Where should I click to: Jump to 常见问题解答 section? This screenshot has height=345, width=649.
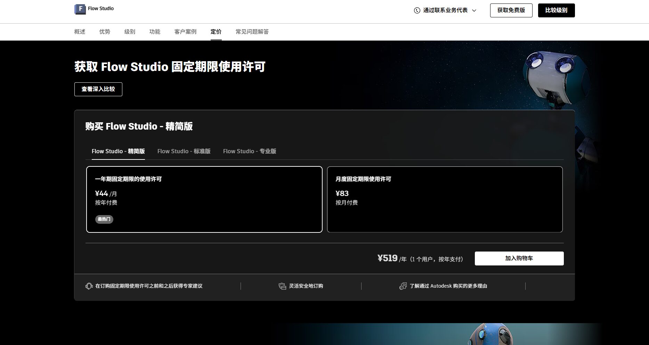[252, 32]
